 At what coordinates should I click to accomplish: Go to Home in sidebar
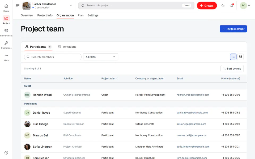[6, 8]
